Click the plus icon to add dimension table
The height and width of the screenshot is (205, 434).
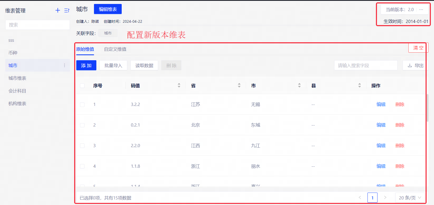tap(58, 10)
